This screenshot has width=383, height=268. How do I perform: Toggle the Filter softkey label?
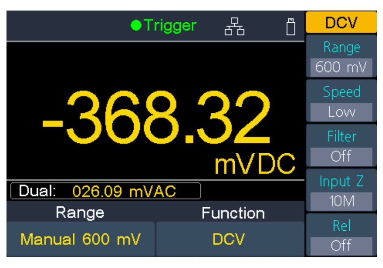click(342, 137)
